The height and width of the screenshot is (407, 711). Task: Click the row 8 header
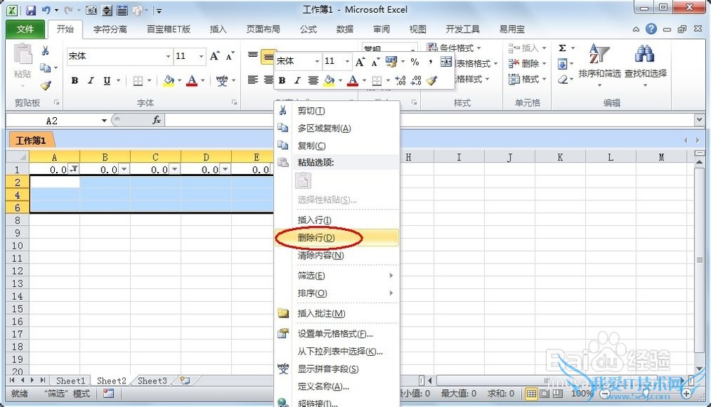pyautogui.click(x=17, y=220)
